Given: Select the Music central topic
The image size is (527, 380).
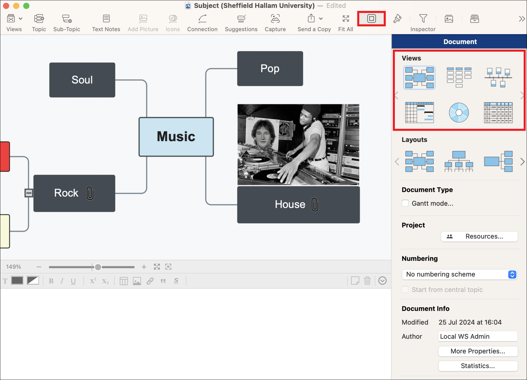Looking at the screenshot, I should click(x=176, y=137).
